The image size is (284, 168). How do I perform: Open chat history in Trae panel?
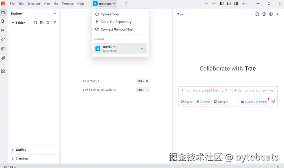pyautogui.click(x=264, y=14)
